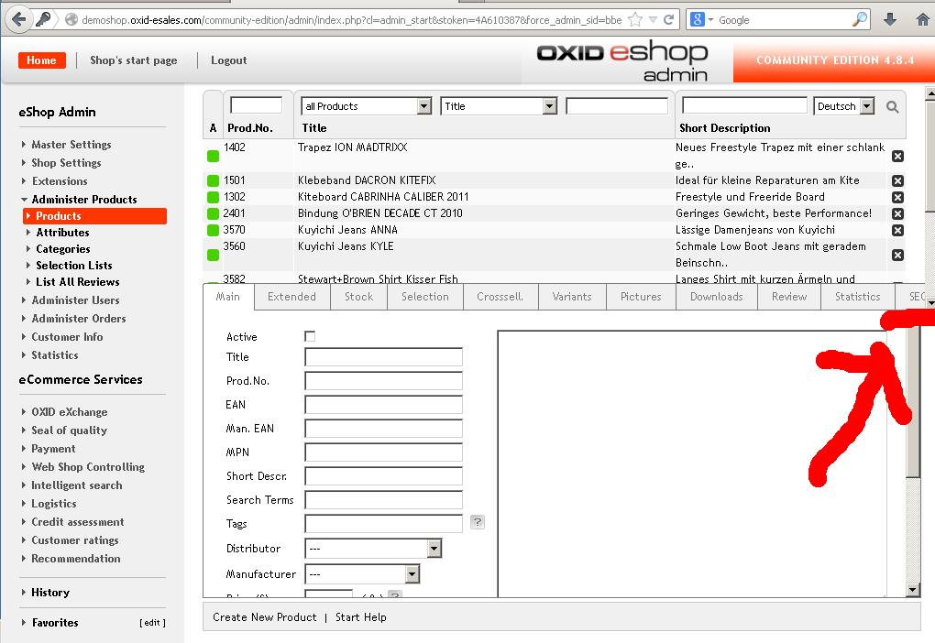Open the Variants tab
The height and width of the screenshot is (643, 935).
(x=572, y=297)
